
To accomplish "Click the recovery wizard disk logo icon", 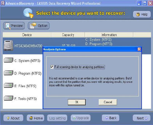I will [28, 13].
